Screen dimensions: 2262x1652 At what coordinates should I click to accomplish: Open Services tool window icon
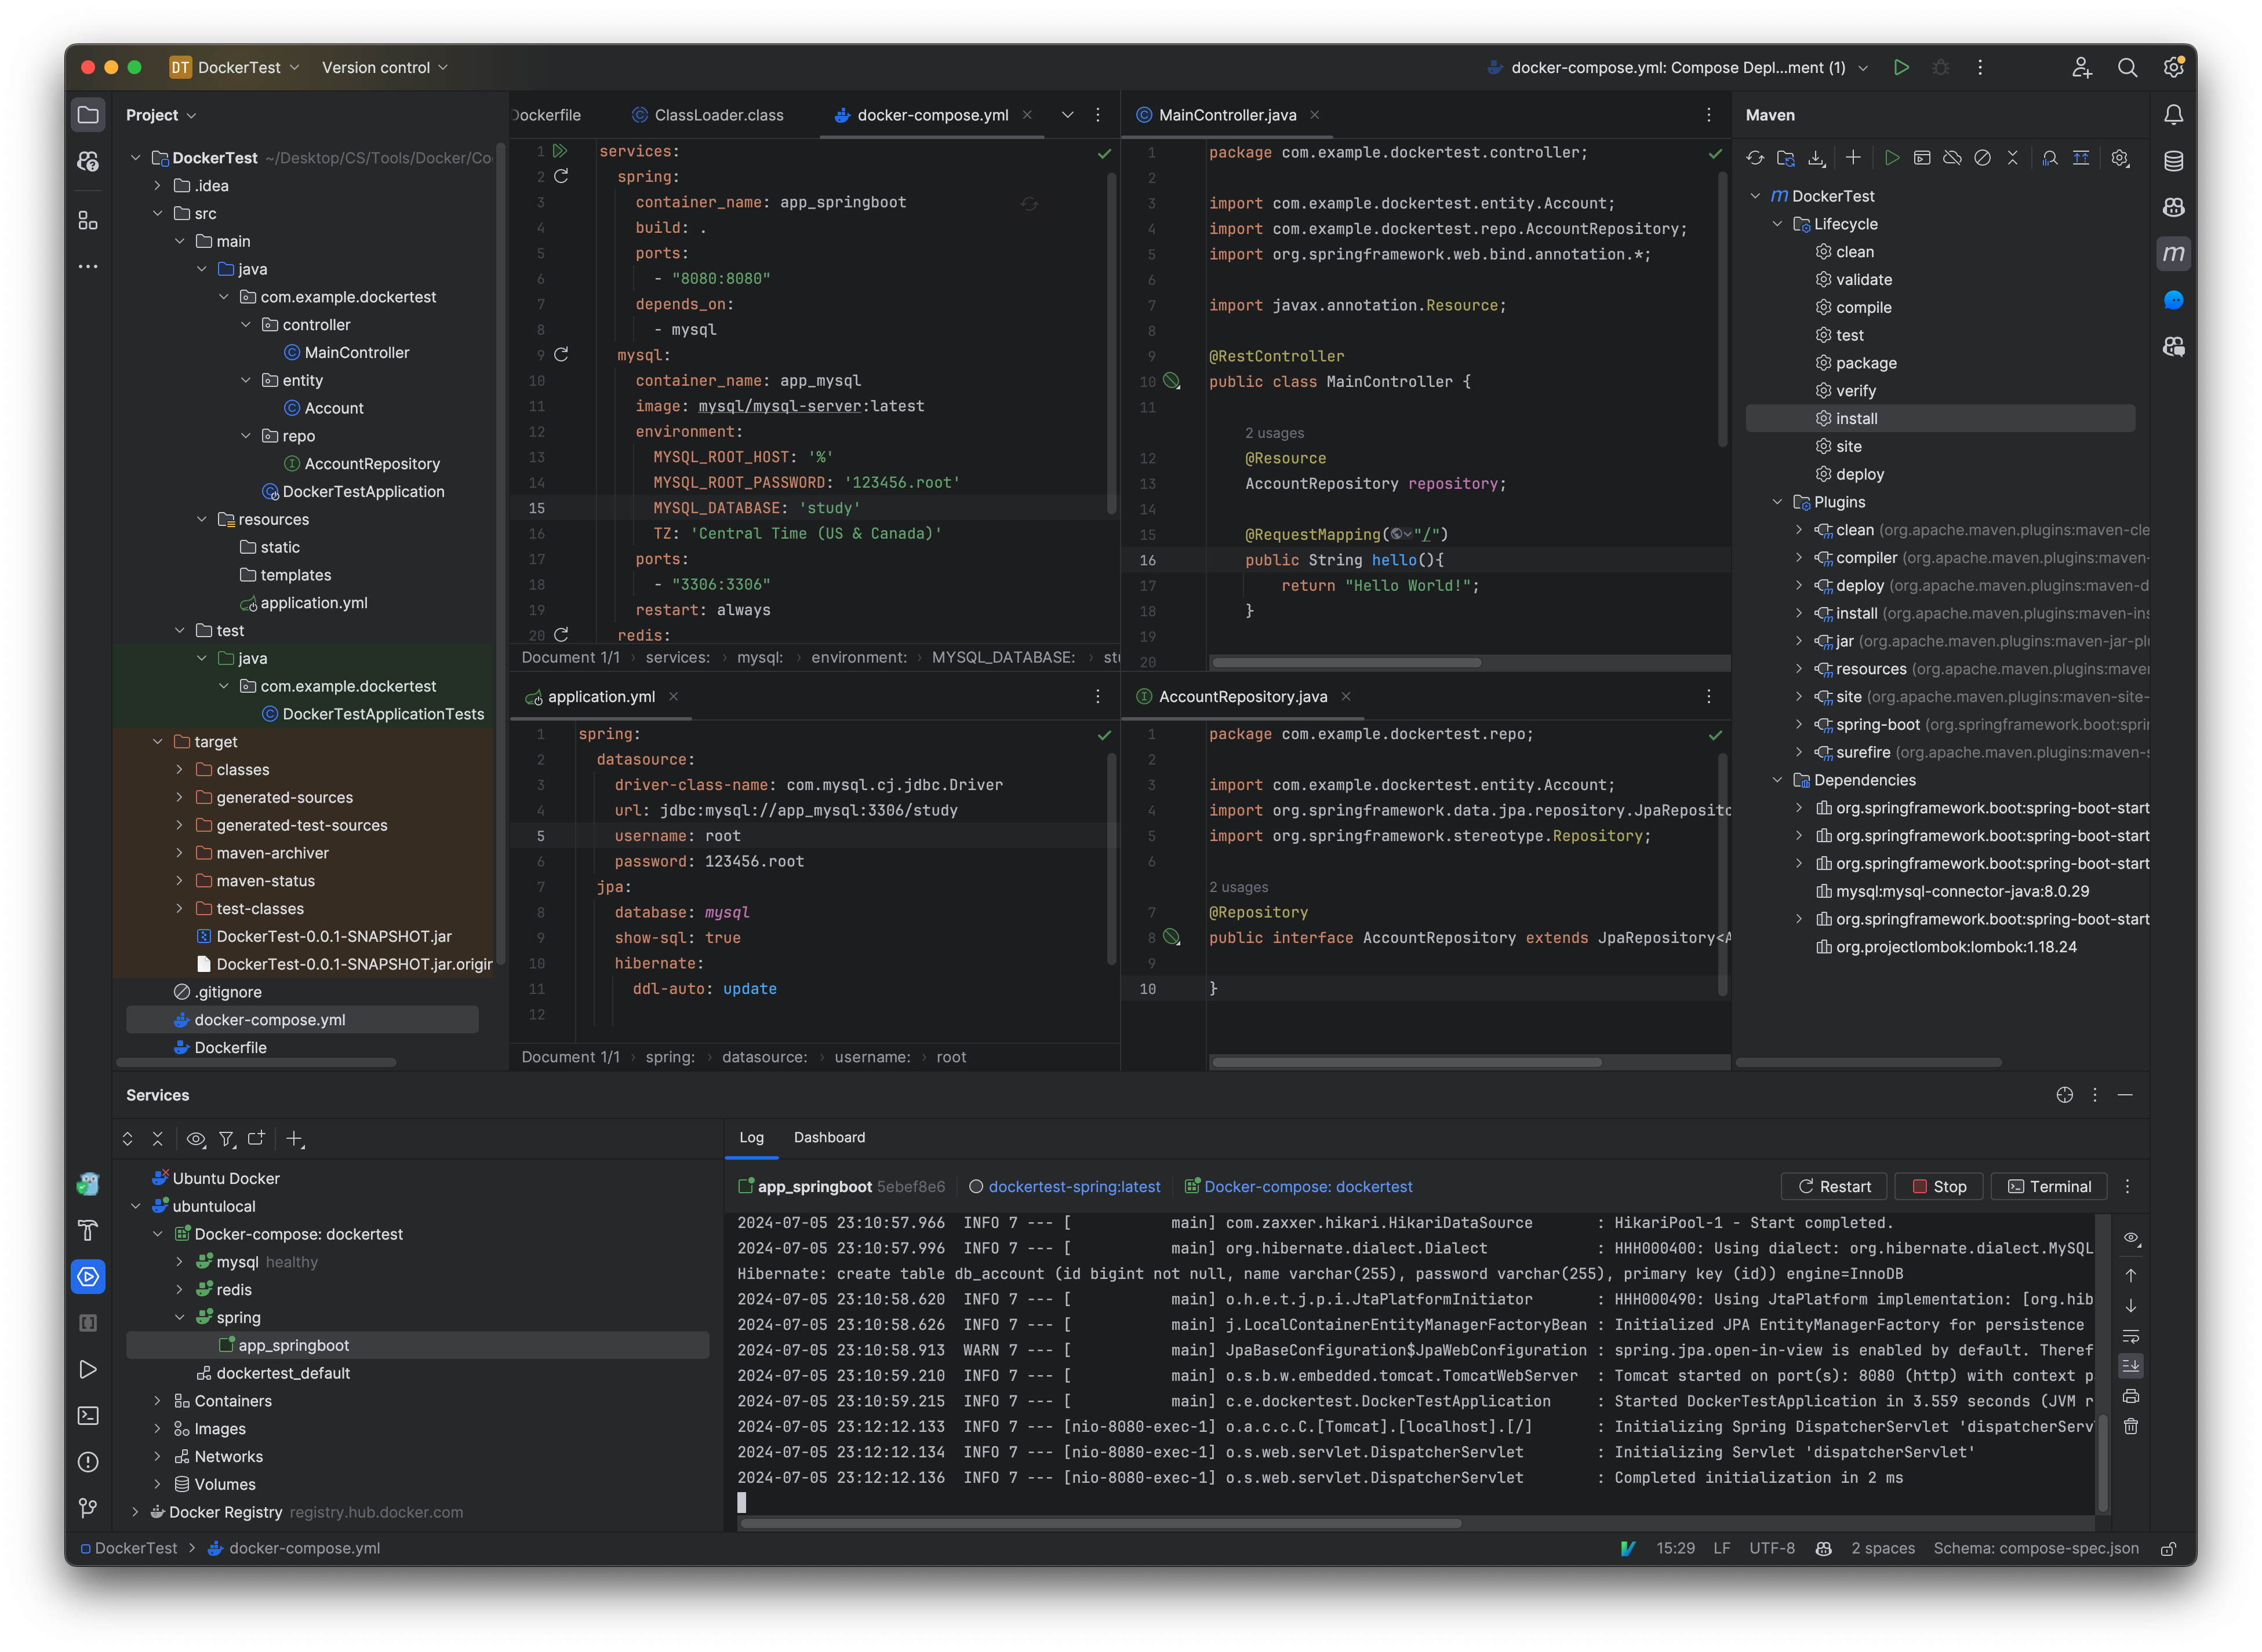88,1276
